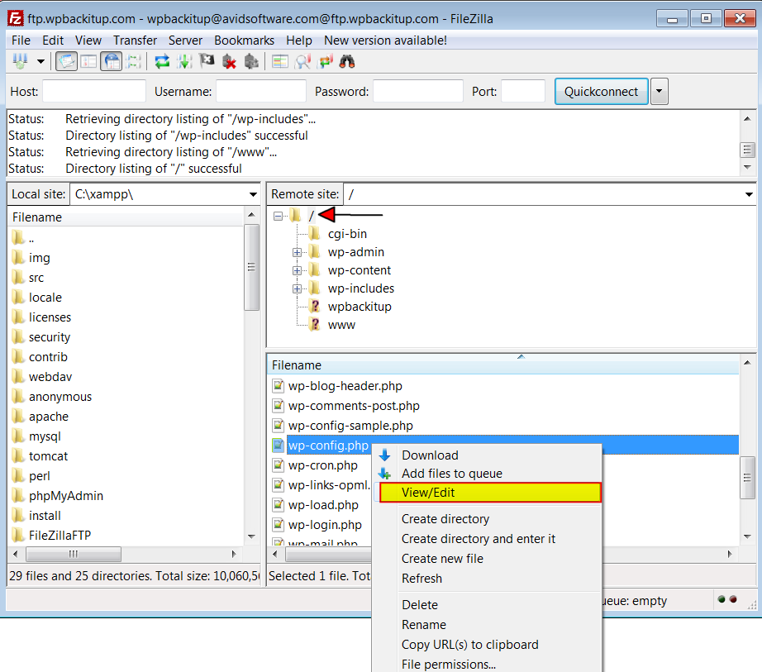Search for files with the binoculars icon

click(347, 62)
